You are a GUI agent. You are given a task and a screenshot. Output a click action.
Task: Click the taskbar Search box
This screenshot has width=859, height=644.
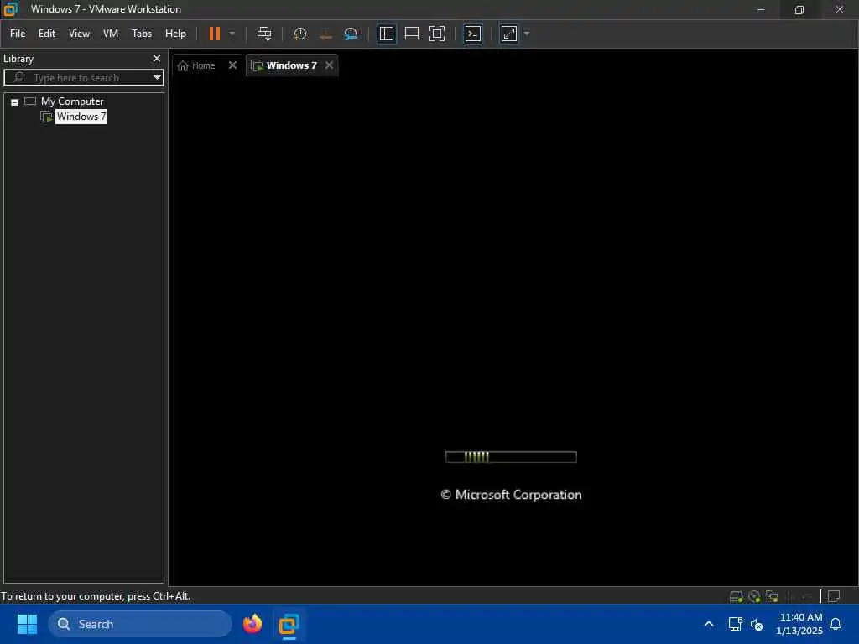point(140,624)
